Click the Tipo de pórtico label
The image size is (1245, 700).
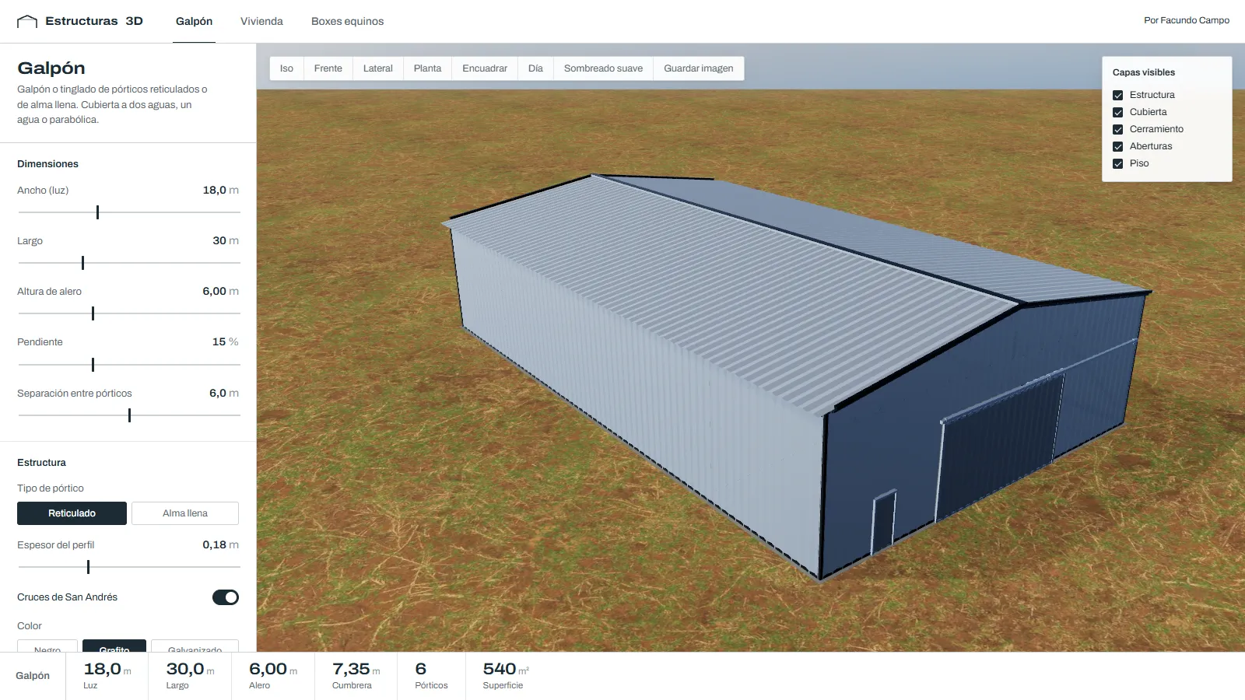(x=50, y=488)
